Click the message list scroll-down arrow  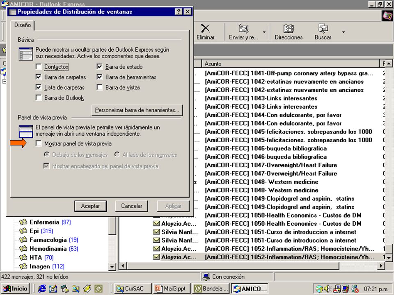389,257
